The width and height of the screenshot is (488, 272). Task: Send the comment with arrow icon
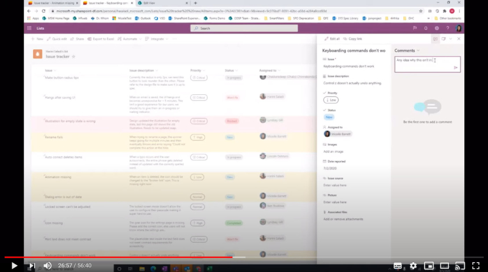coord(456,68)
